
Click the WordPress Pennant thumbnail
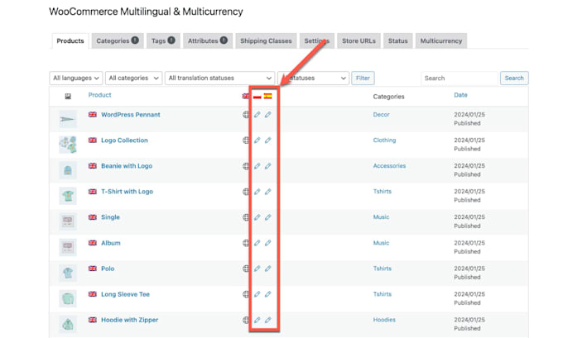(68, 119)
